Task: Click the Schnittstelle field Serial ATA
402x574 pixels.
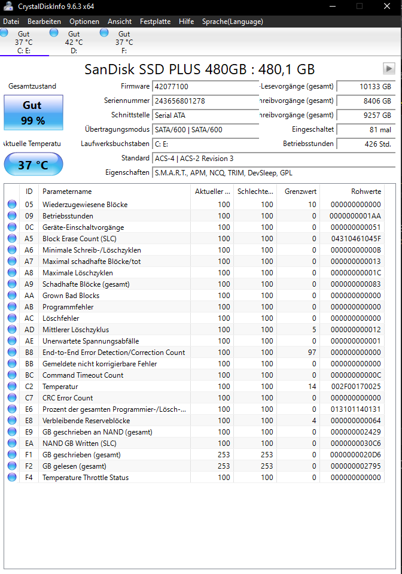Action: point(206,116)
